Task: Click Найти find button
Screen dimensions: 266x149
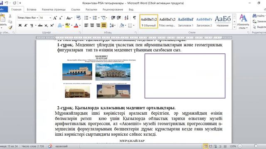Action: click(x=259, y=16)
